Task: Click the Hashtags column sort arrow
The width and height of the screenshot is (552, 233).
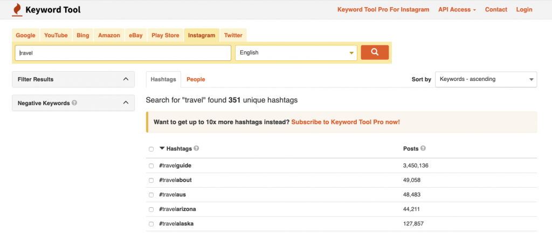Action: pyautogui.click(x=162, y=148)
